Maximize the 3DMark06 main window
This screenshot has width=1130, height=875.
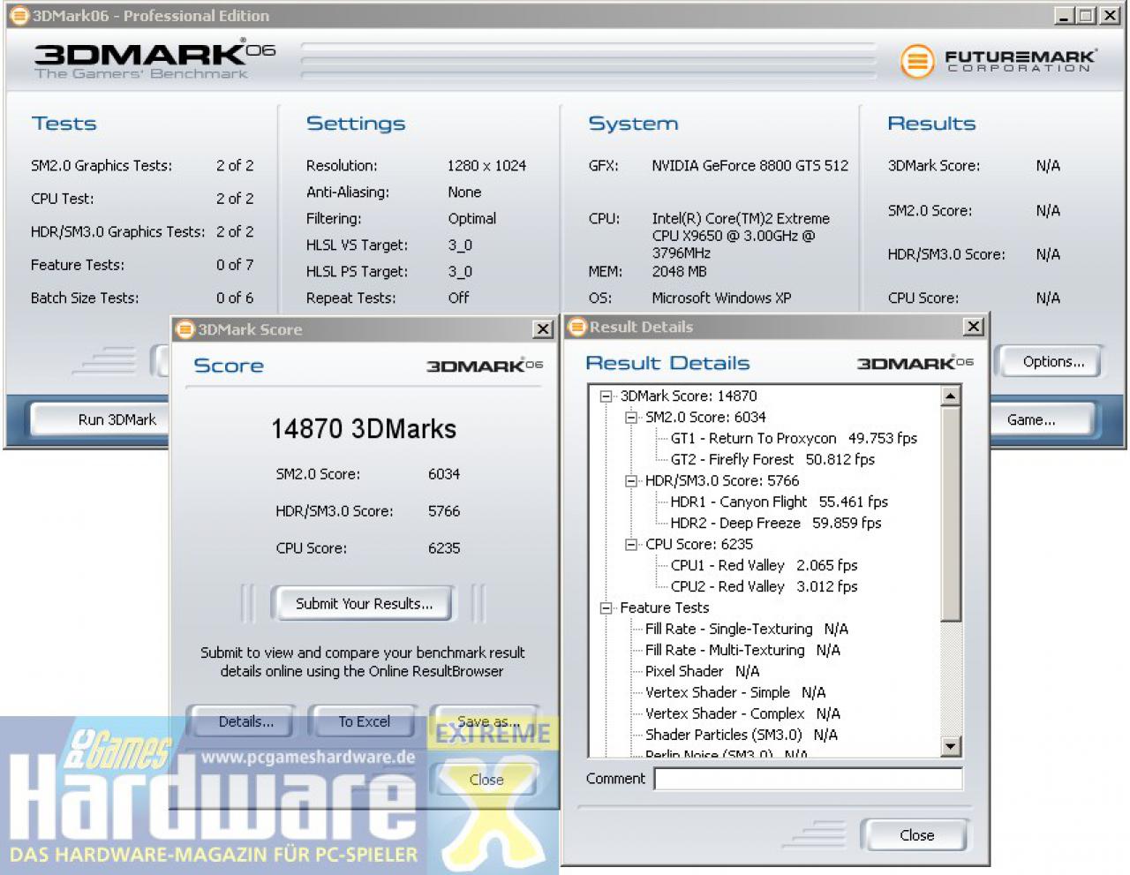pyautogui.click(x=1087, y=16)
